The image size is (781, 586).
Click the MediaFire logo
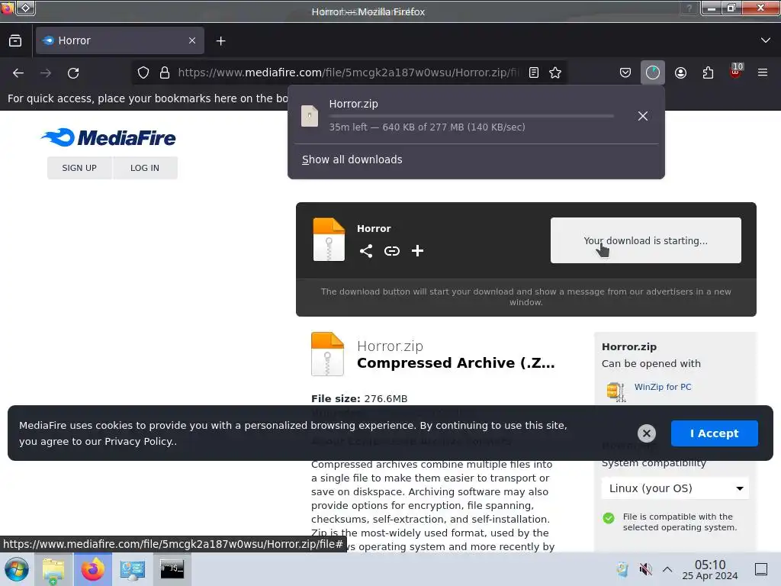pos(108,137)
